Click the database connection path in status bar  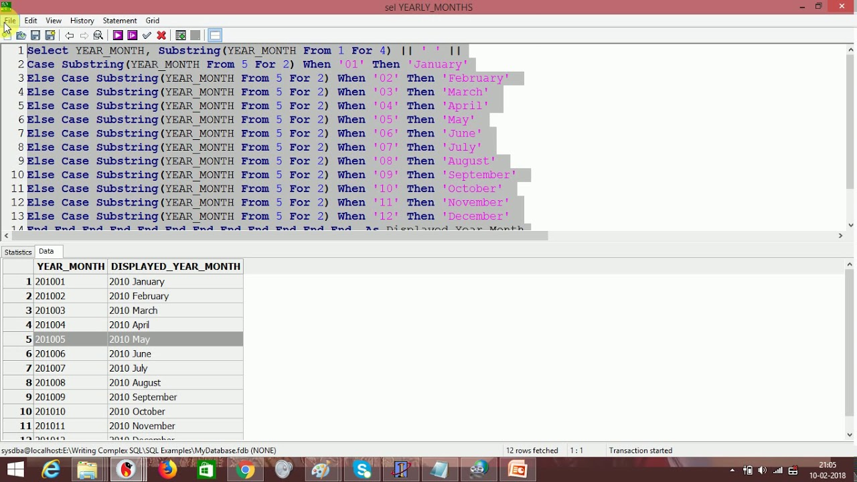pyautogui.click(x=139, y=451)
